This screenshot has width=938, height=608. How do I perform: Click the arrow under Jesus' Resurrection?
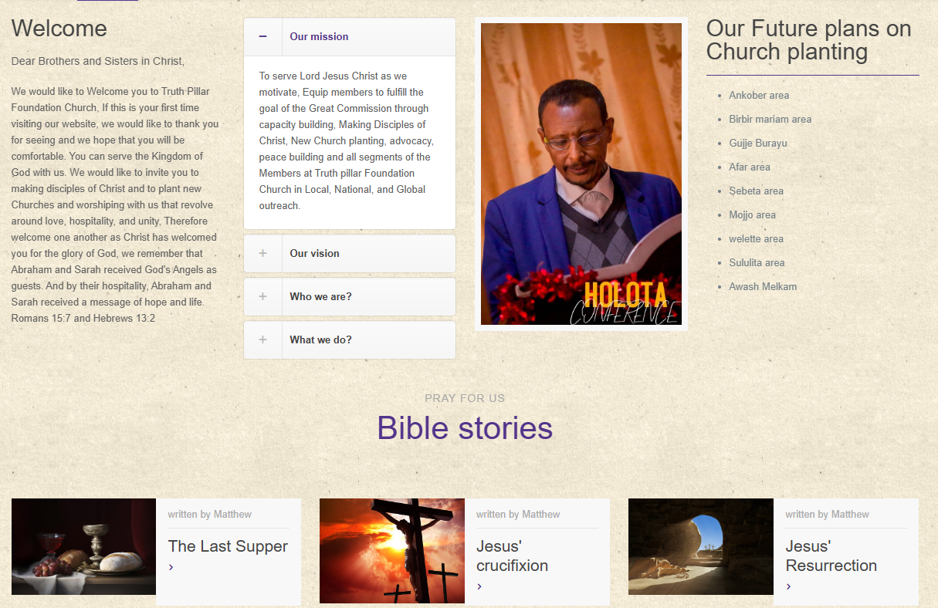click(788, 586)
